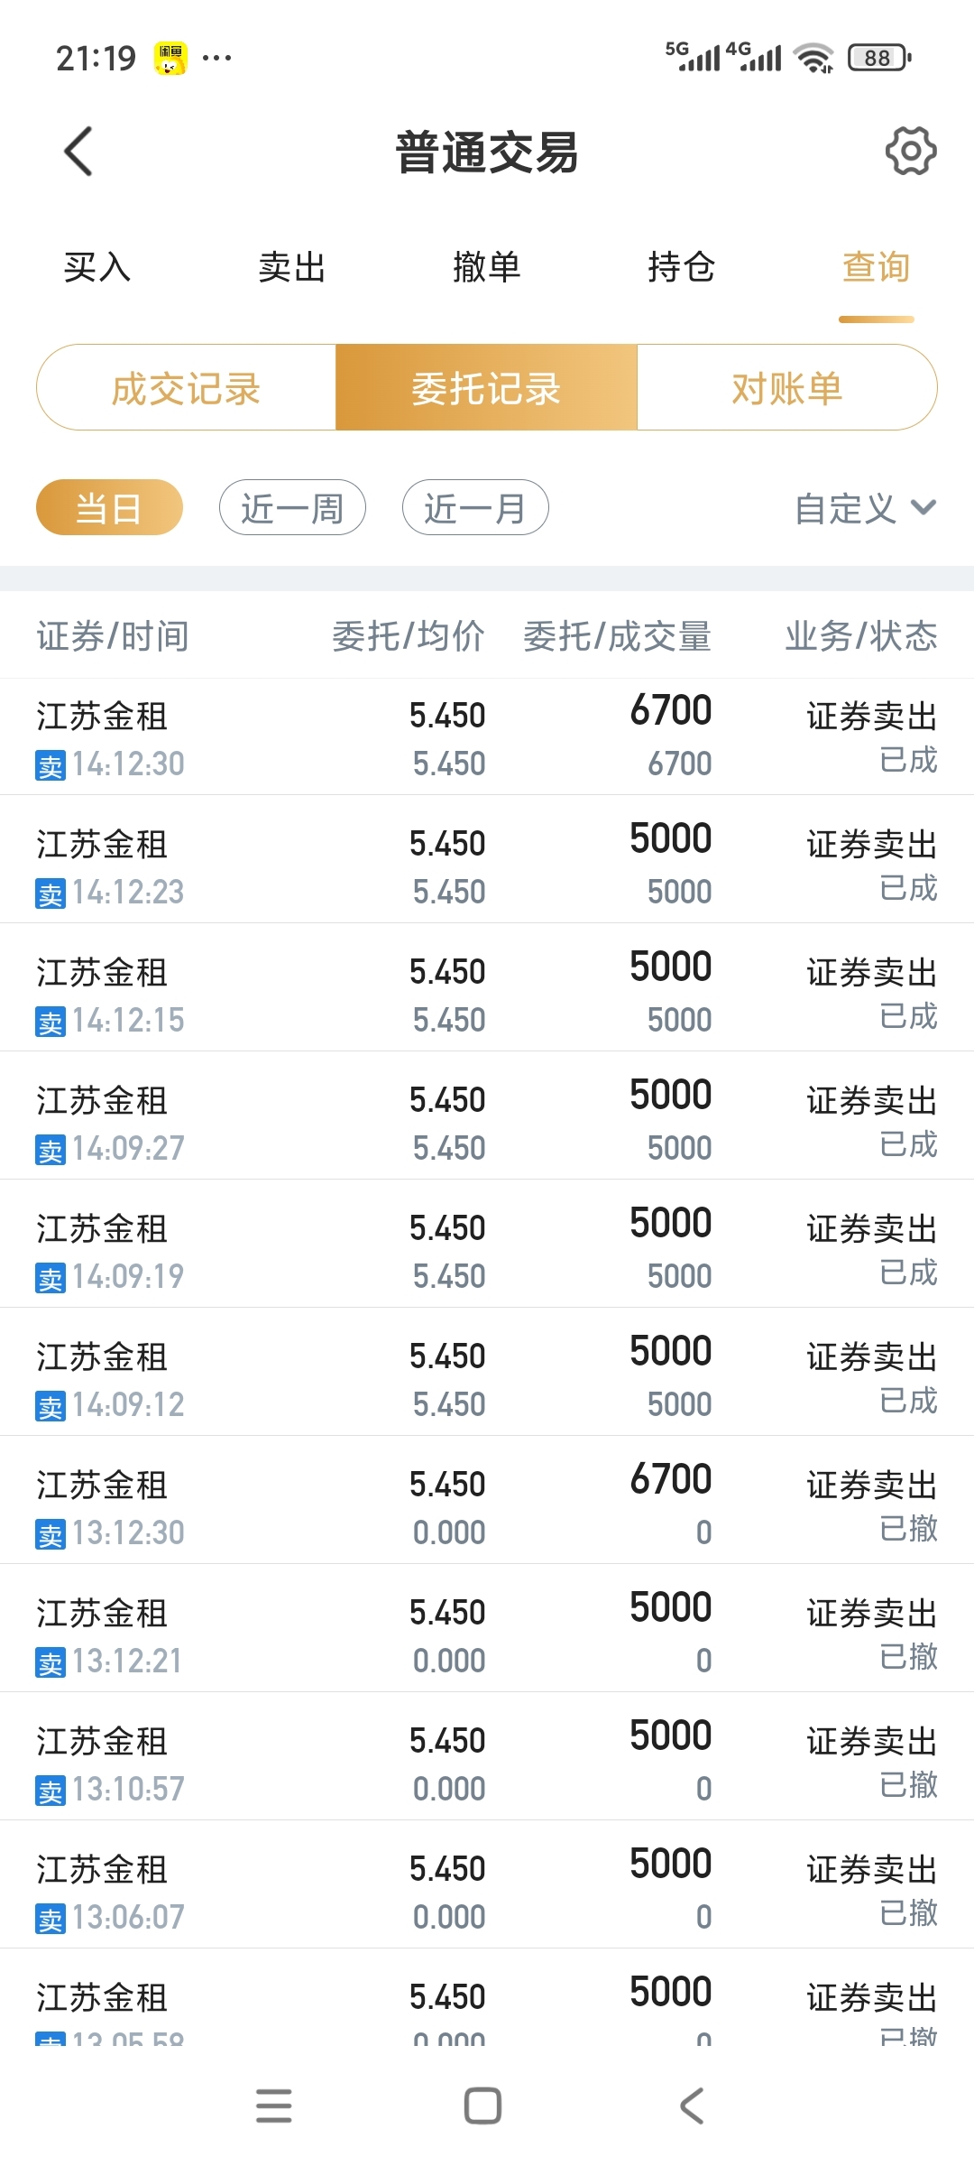Tap the Android back navigation arrow

tap(692, 2106)
